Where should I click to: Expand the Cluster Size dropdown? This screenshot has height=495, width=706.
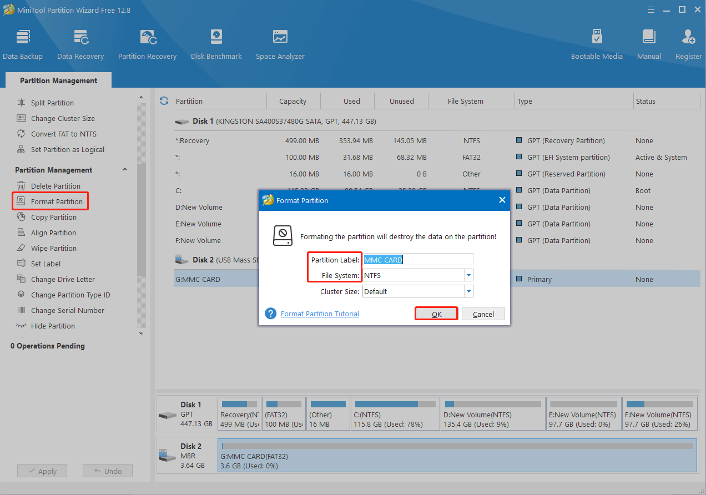coord(468,291)
